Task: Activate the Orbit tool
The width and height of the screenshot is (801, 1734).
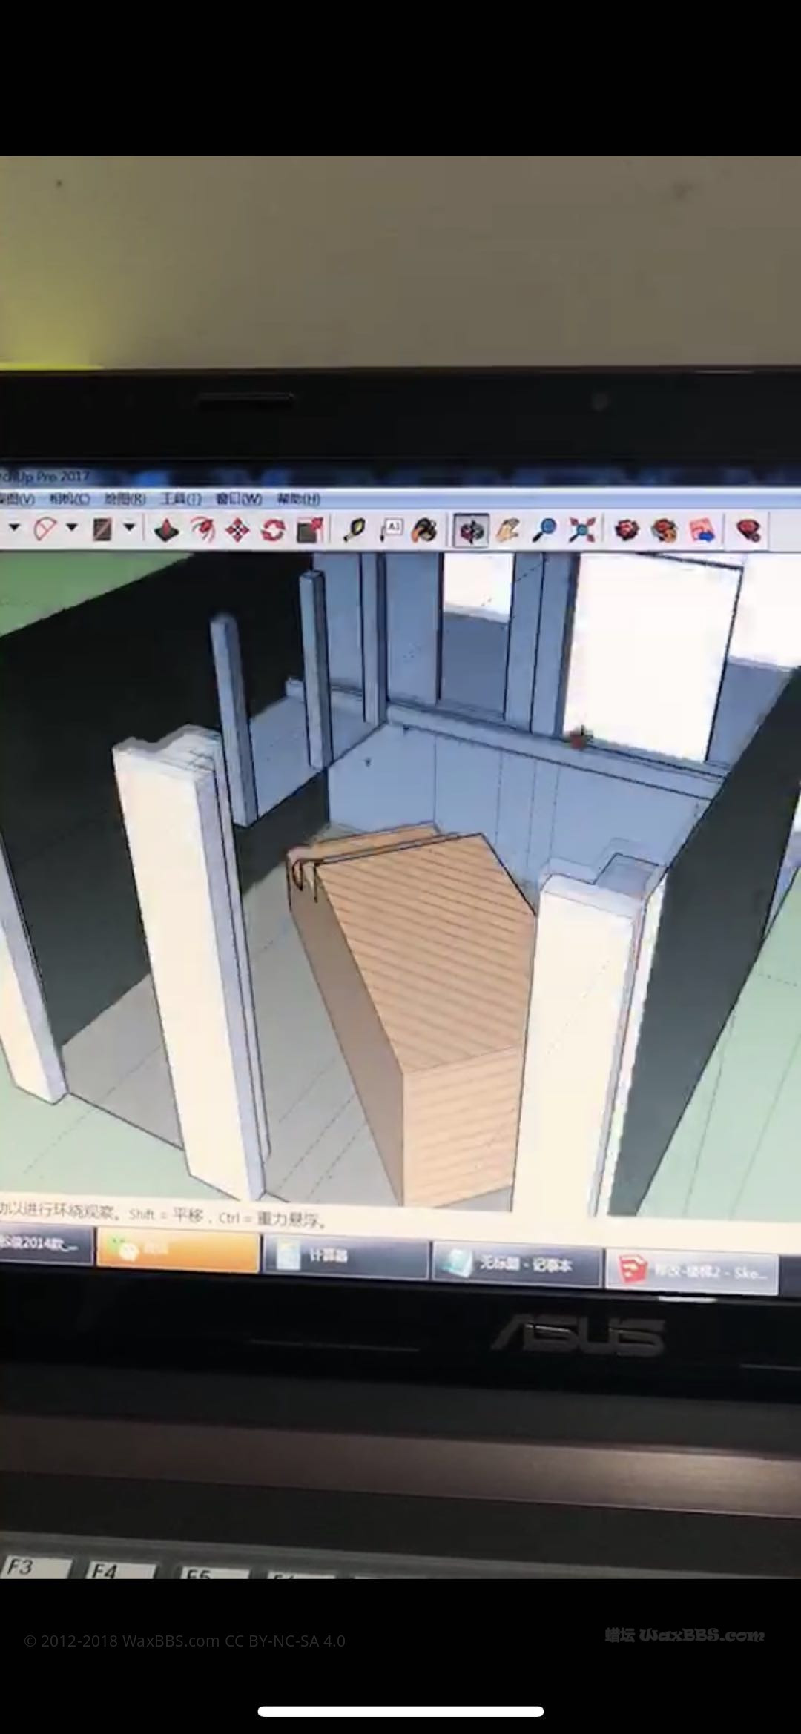Action: pos(471,531)
